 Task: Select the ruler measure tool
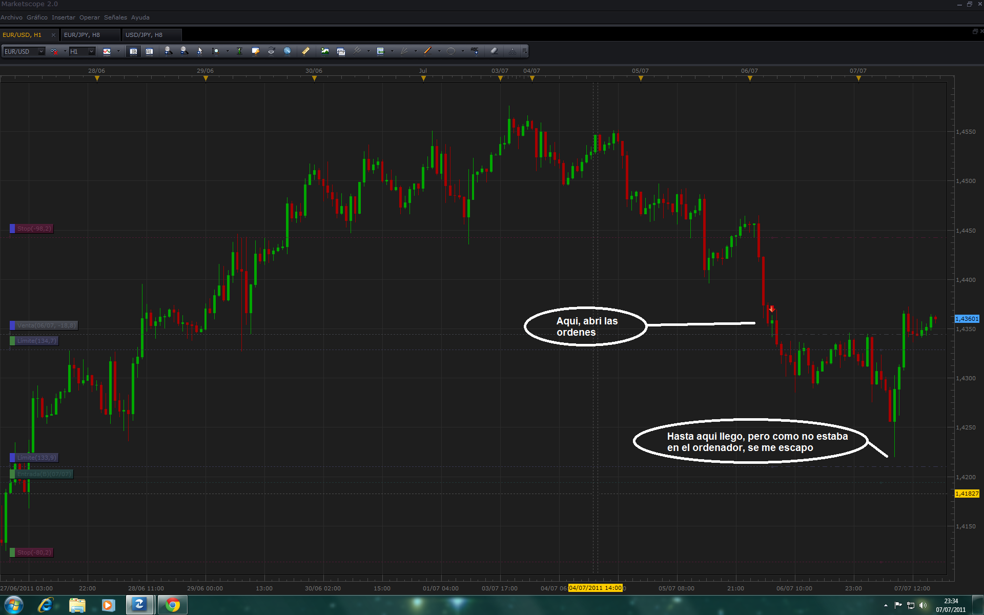point(305,51)
